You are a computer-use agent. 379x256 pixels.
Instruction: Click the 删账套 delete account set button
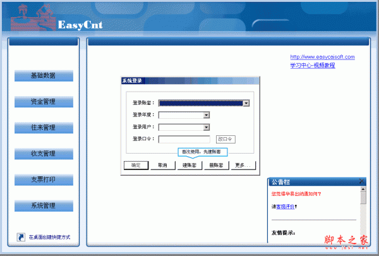(x=216, y=165)
